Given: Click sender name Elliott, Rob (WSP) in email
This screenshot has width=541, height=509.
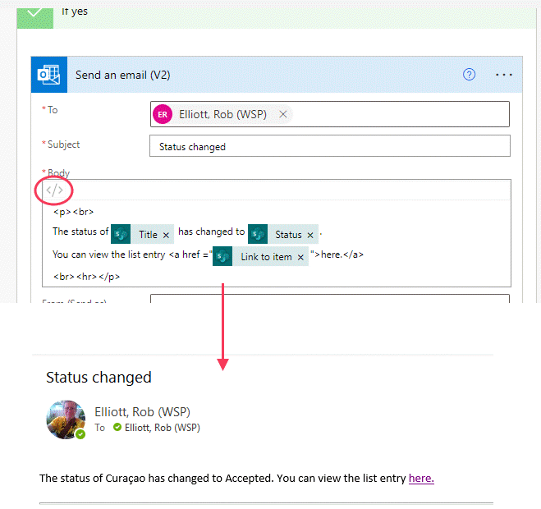Looking at the screenshot, I should [143, 412].
